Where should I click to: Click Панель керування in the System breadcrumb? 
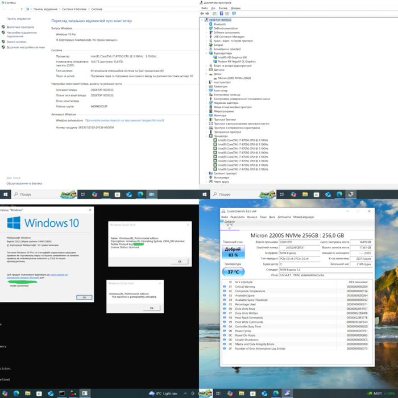point(45,9)
